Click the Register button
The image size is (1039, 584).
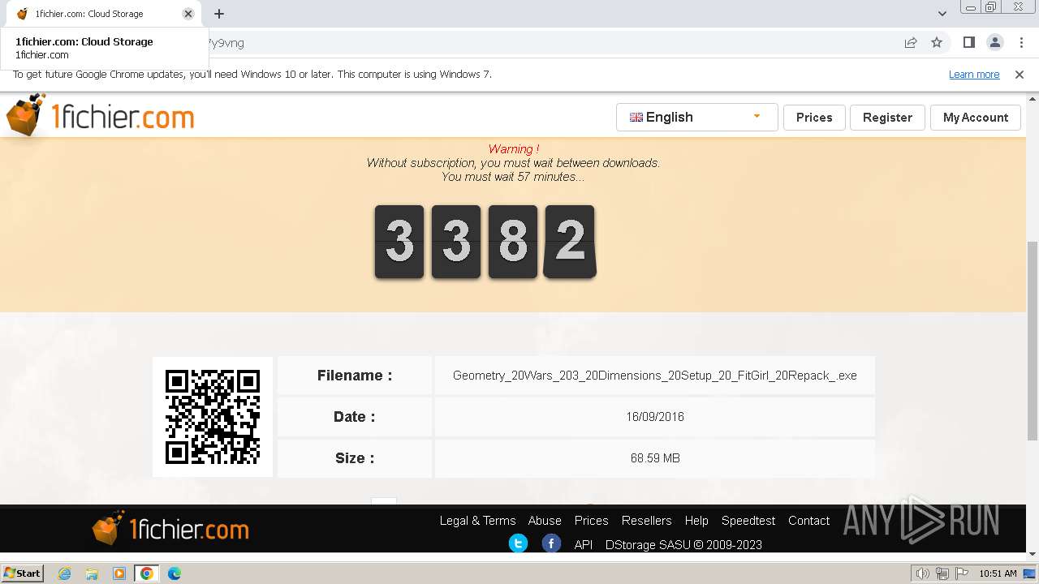coord(887,117)
